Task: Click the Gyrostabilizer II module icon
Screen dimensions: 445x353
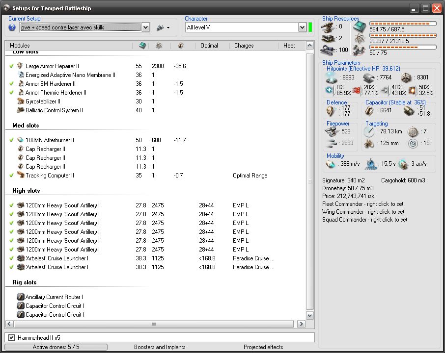Action: pyautogui.click(x=20, y=101)
